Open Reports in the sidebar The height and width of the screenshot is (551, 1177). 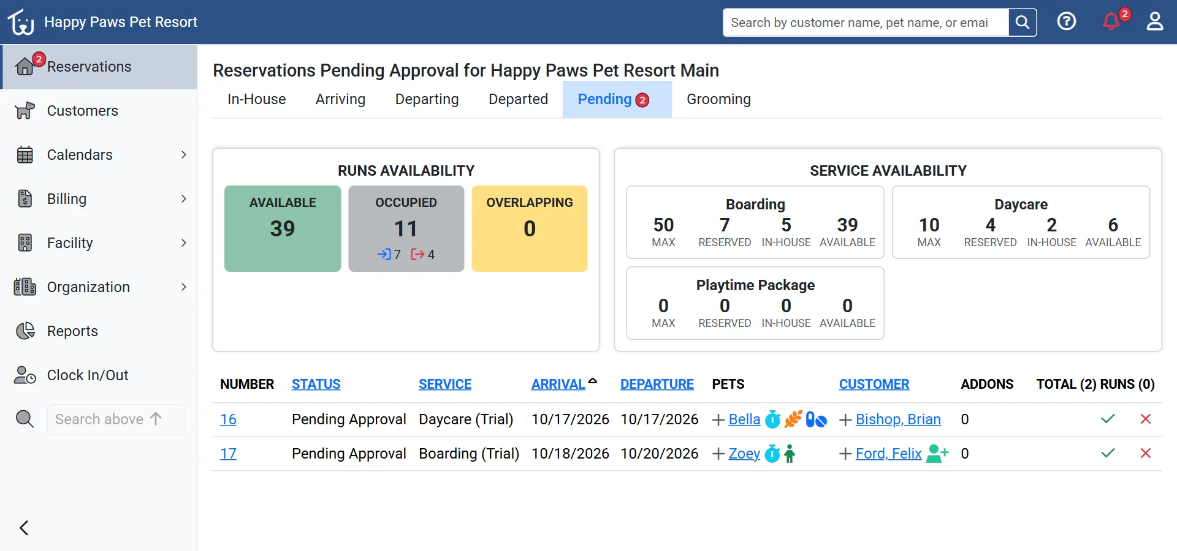99,331
